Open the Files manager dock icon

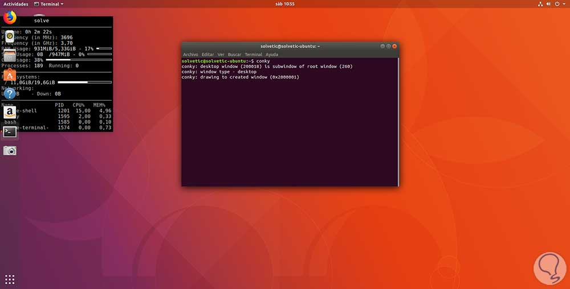tap(10, 56)
